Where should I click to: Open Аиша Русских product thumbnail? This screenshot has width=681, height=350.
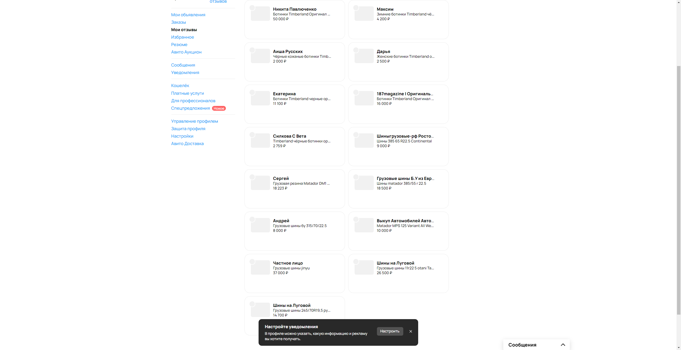pyautogui.click(x=261, y=56)
